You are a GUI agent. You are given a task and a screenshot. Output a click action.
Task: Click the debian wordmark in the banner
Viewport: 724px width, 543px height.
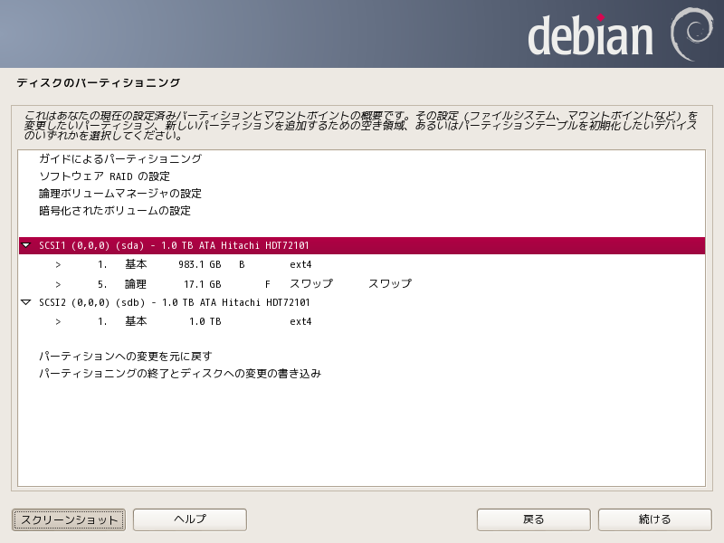[x=590, y=36]
